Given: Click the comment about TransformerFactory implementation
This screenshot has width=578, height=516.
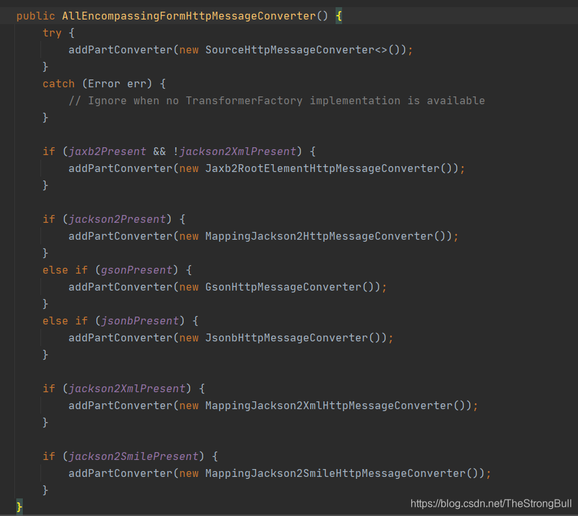Looking at the screenshot, I should point(276,100).
